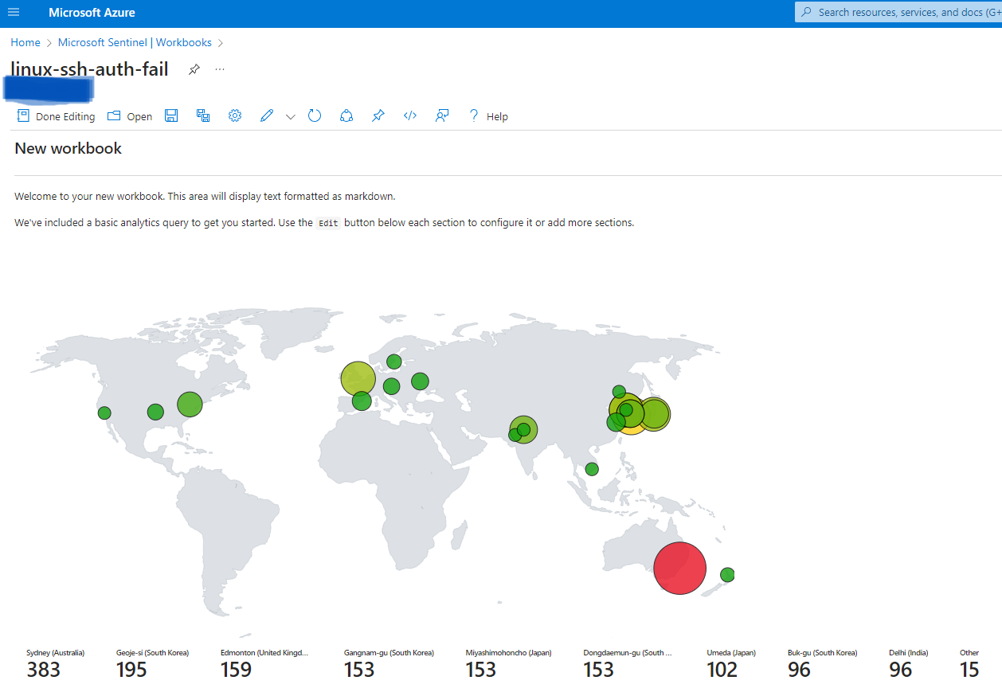1002x692 pixels.
Task: Select the large red Sydney bubble
Action: tap(679, 568)
